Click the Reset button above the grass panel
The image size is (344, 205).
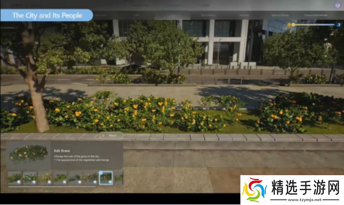(x=111, y=135)
